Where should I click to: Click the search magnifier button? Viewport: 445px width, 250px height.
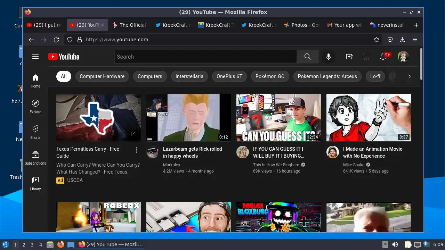click(x=307, y=57)
